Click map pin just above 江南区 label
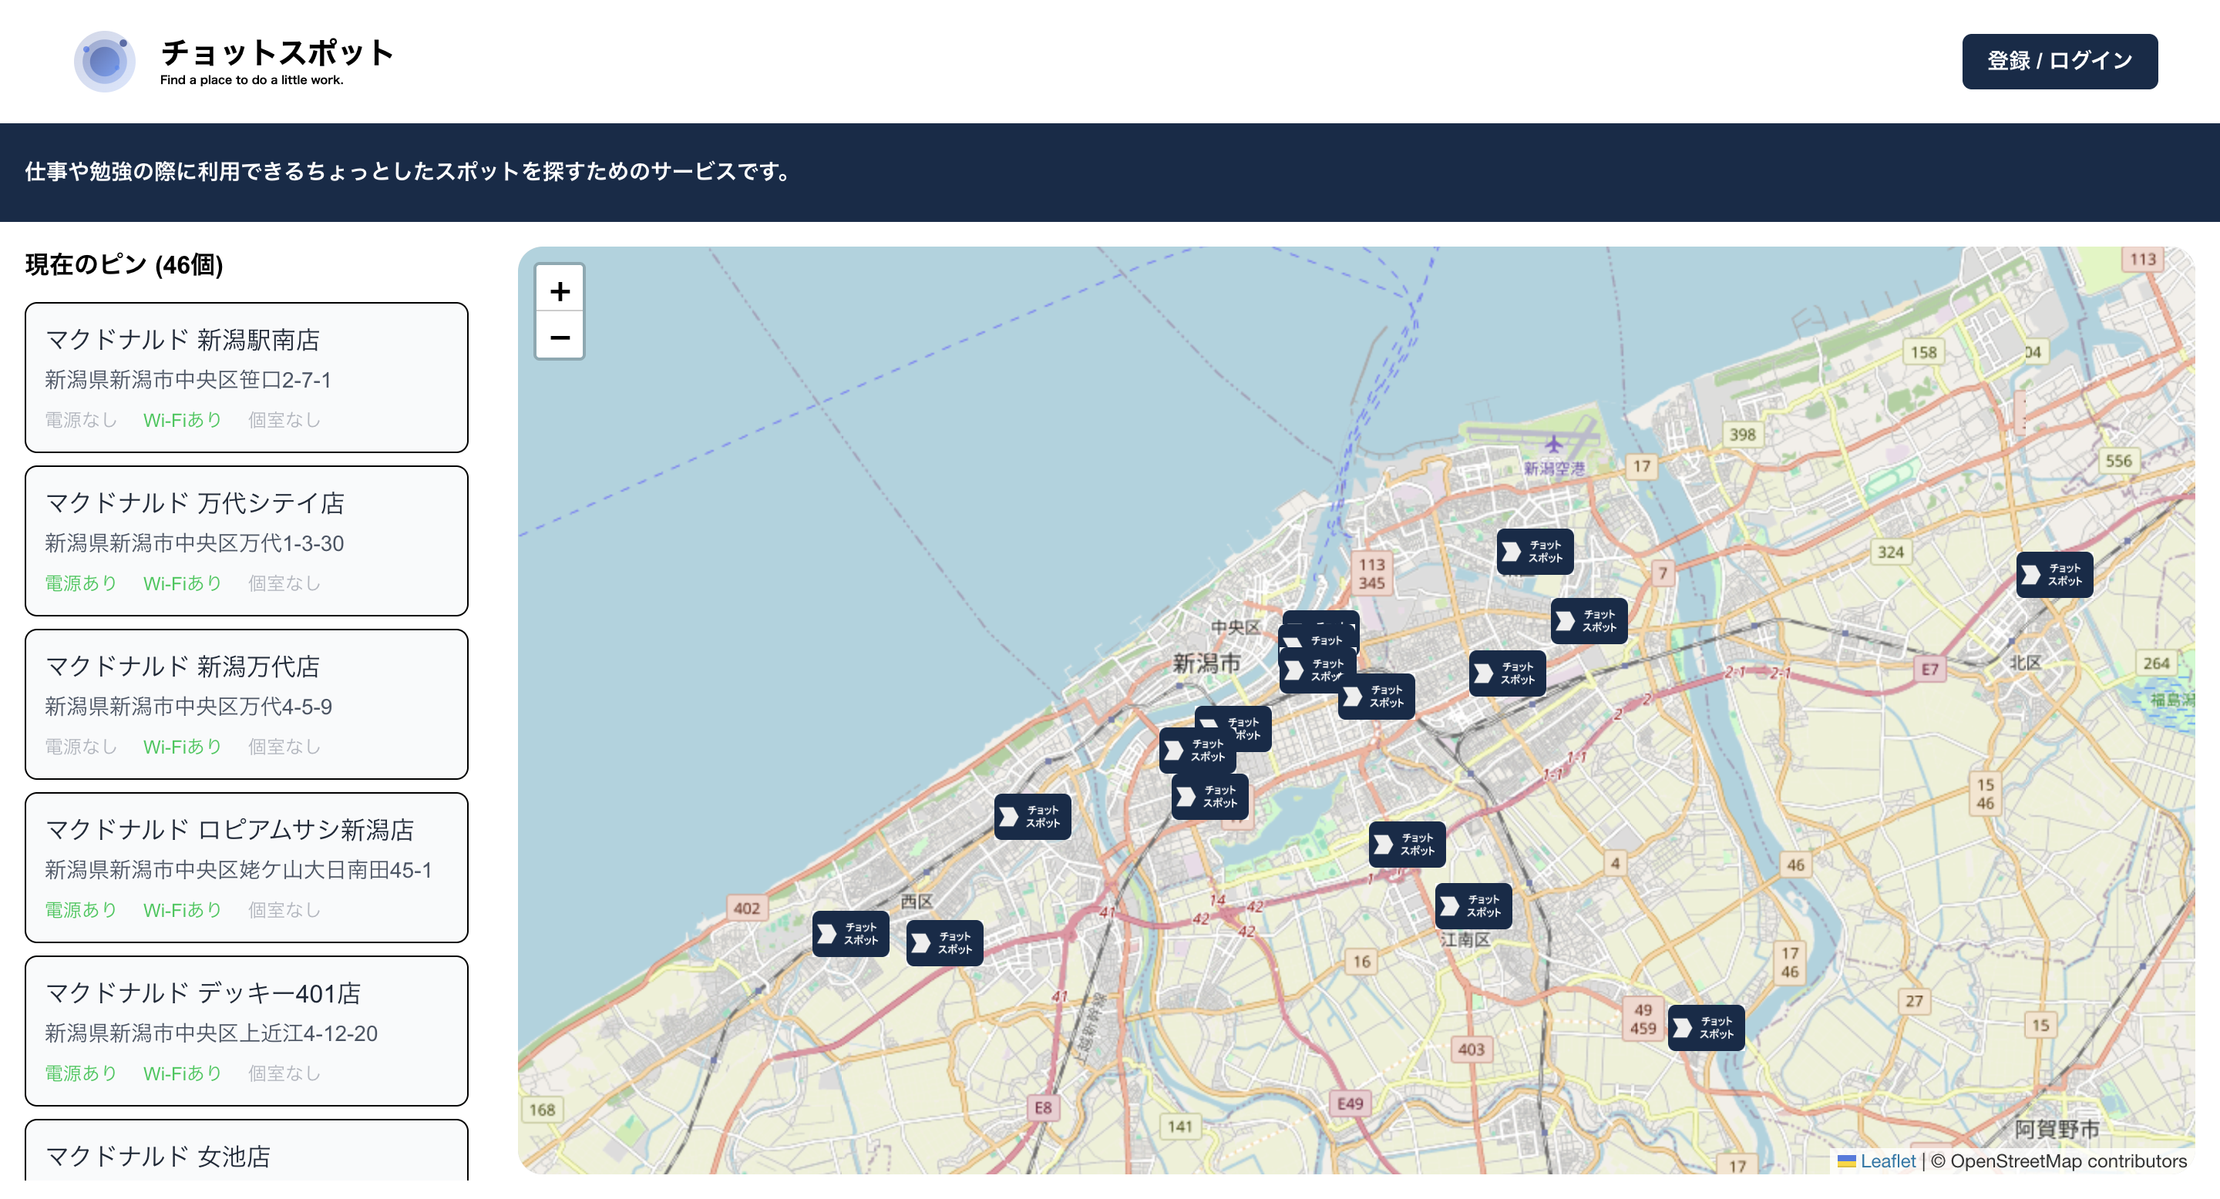 [1473, 905]
